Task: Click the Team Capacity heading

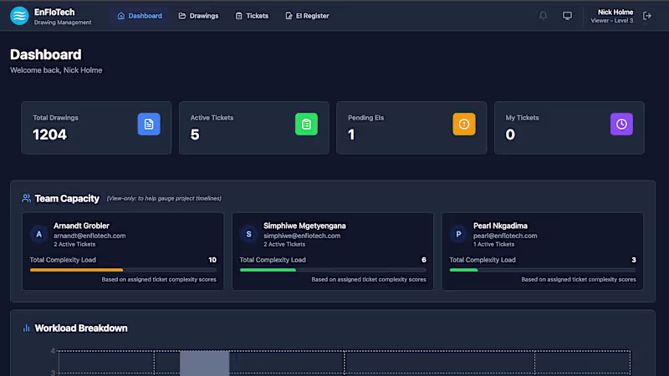Action: [x=67, y=199]
